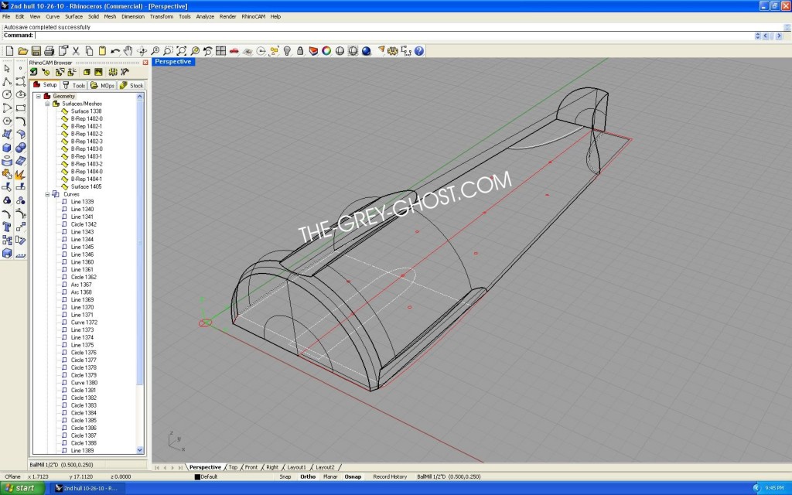Click the Rotate view icon

pyautogui.click(x=142, y=51)
